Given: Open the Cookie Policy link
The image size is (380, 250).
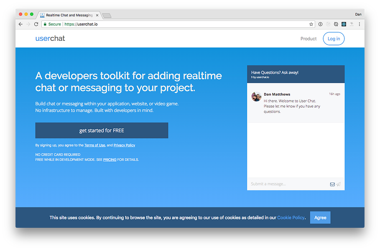Looking at the screenshot, I should click(x=291, y=217).
